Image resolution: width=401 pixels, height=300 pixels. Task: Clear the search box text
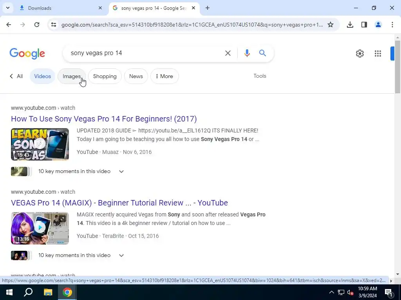pyautogui.click(x=228, y=53)
